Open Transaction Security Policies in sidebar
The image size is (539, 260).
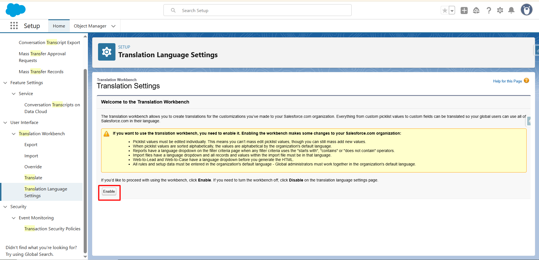pos(52,229)
